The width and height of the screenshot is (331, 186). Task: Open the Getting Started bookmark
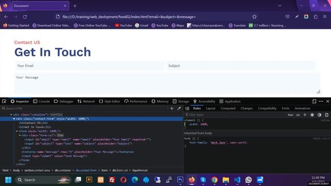(x=16, y=25)
